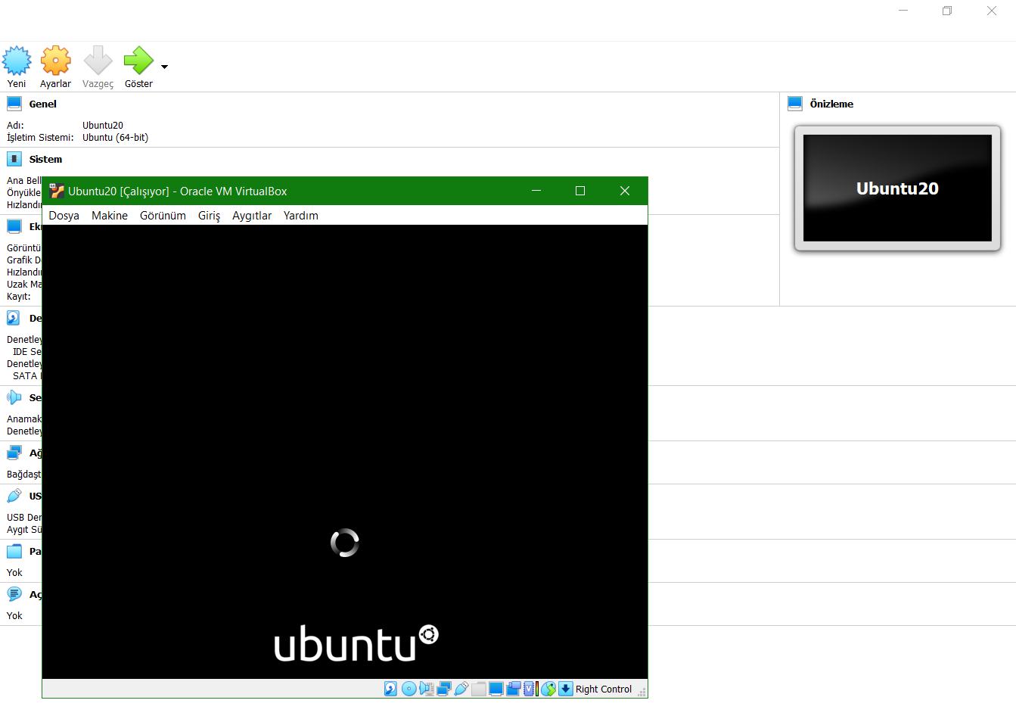Screen dimensions: 1016x719
Task: Click the Sistem section header text
Action: click(45, 160)
